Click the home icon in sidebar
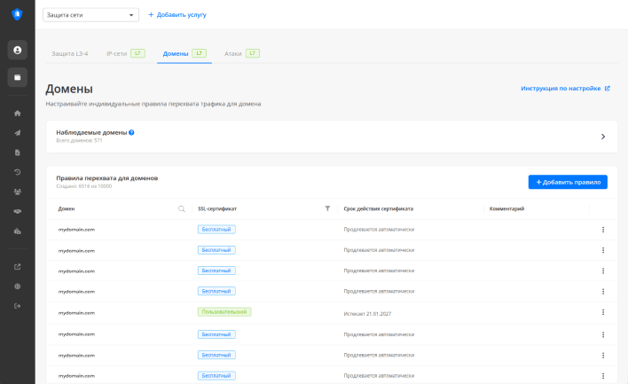Image resolution: width=628 pixels, height=384 pixels. click(x=18, y=114)
